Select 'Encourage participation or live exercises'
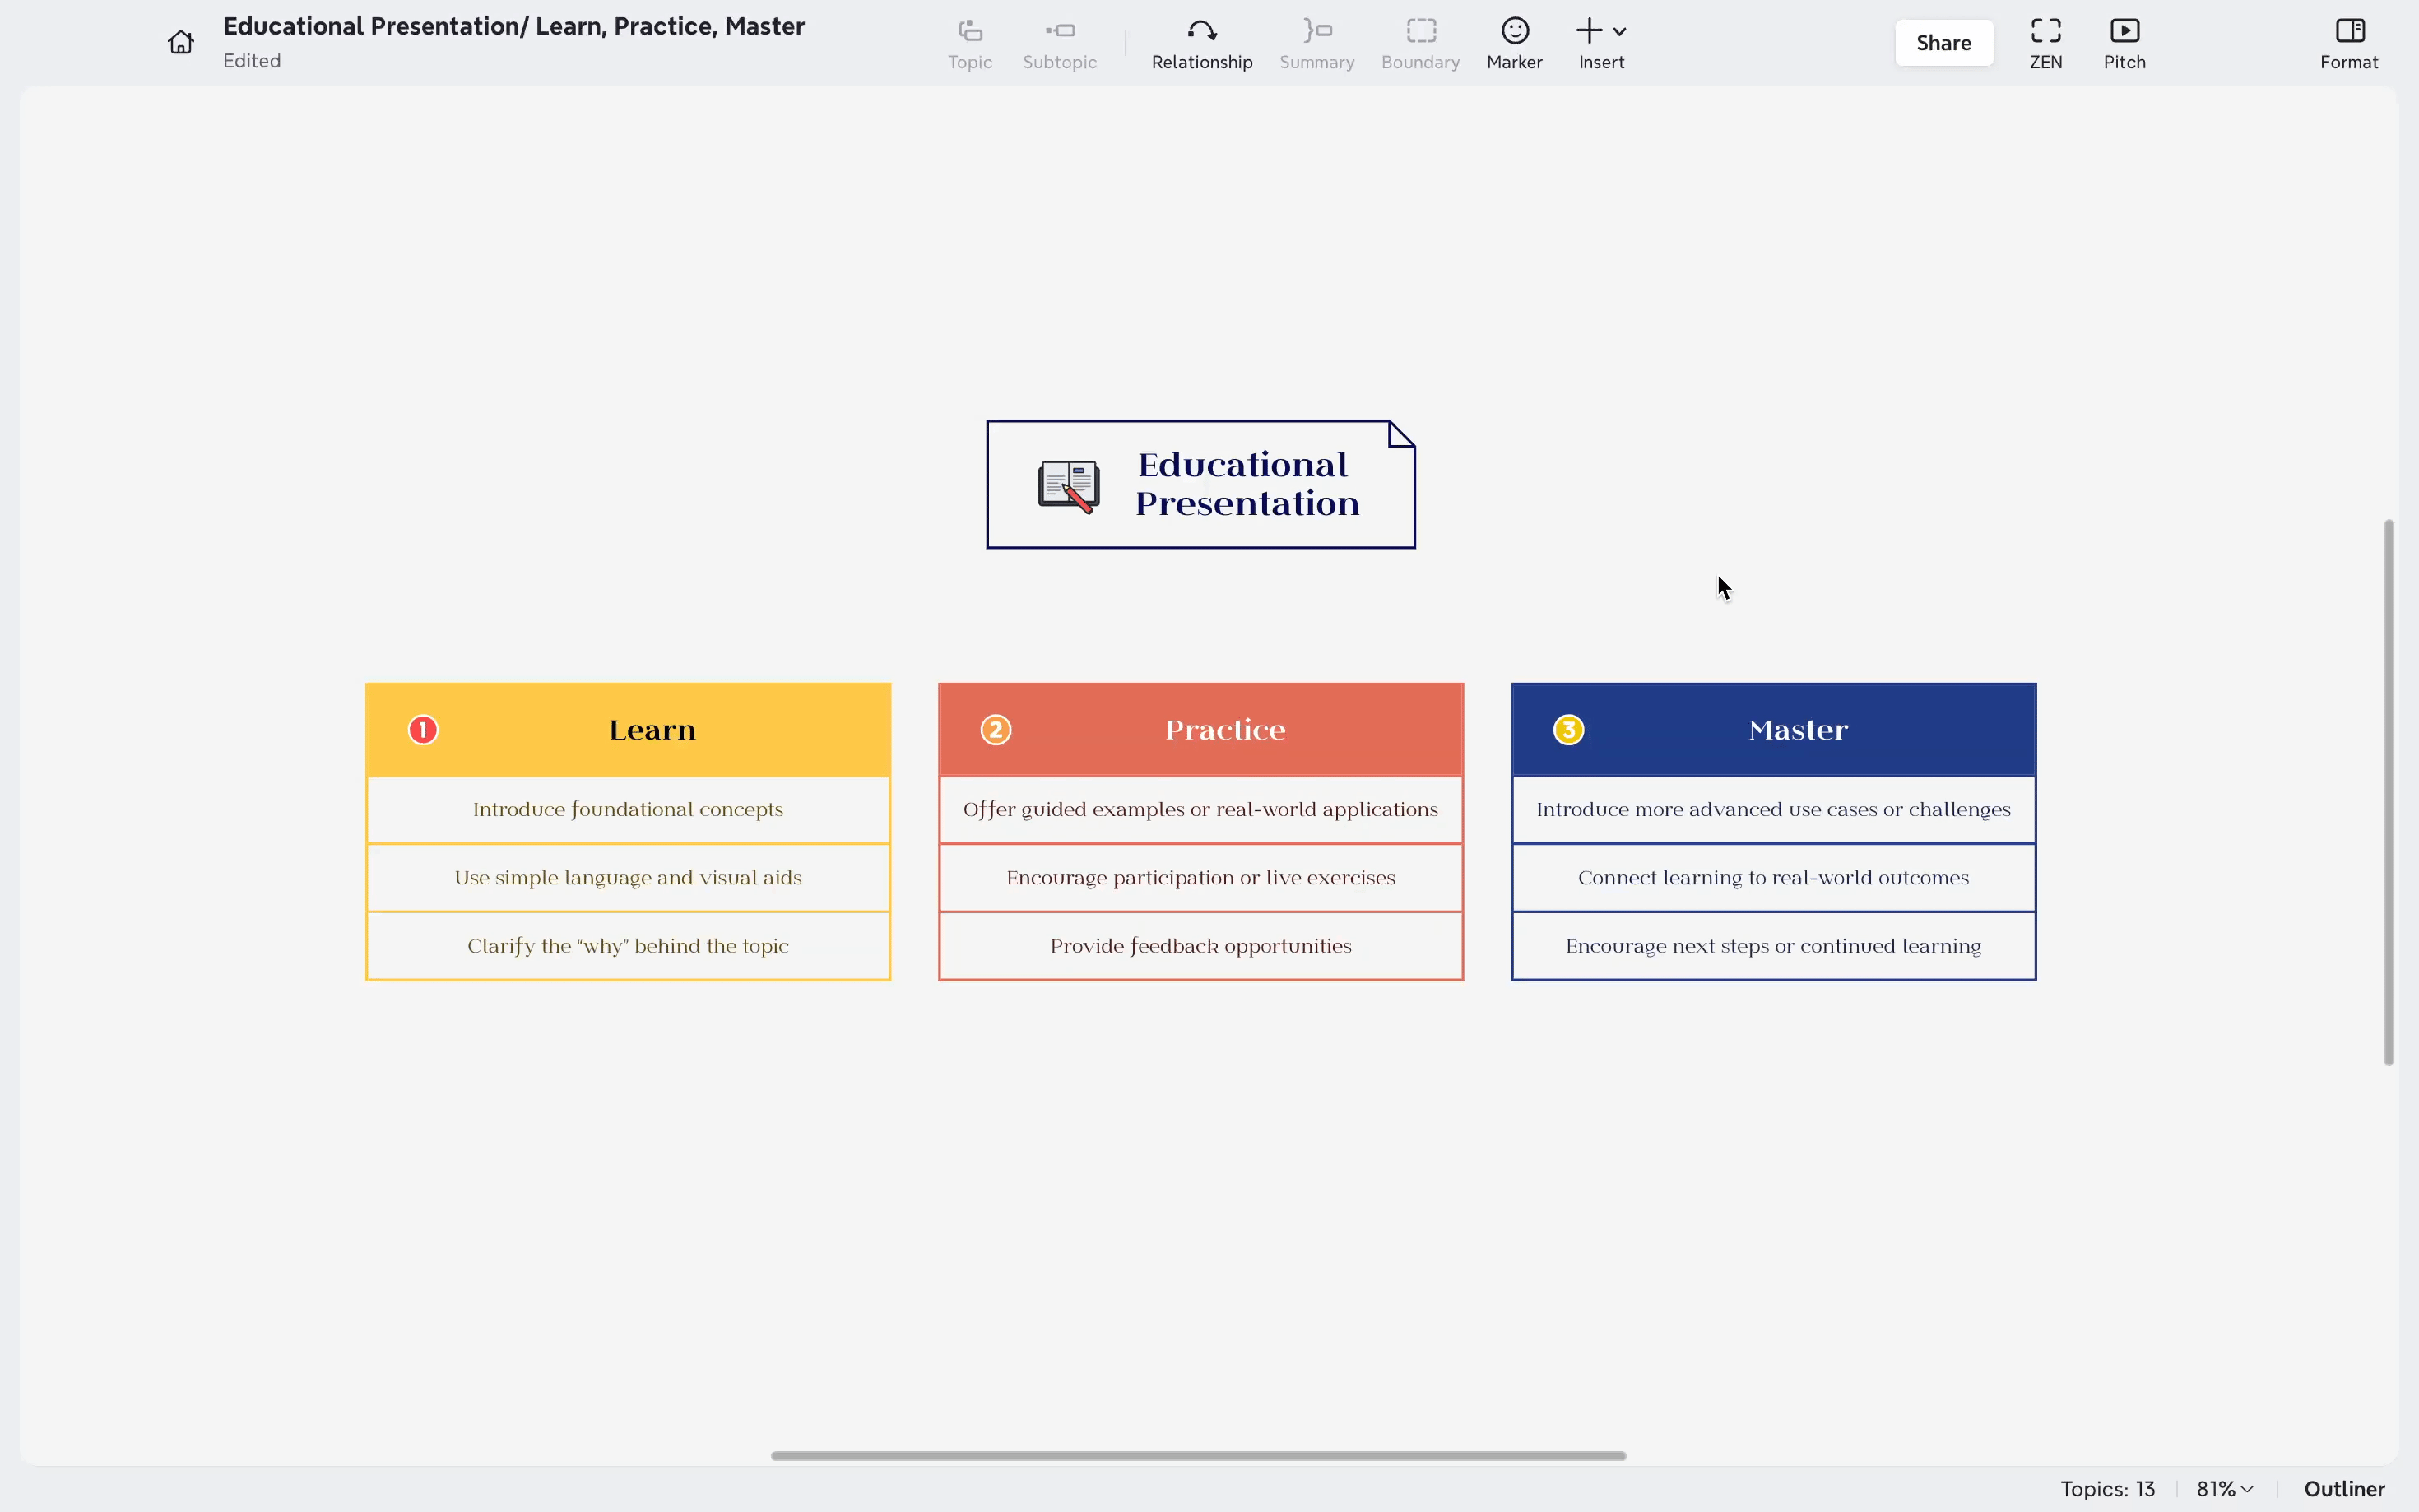 tap(1200, 878)
